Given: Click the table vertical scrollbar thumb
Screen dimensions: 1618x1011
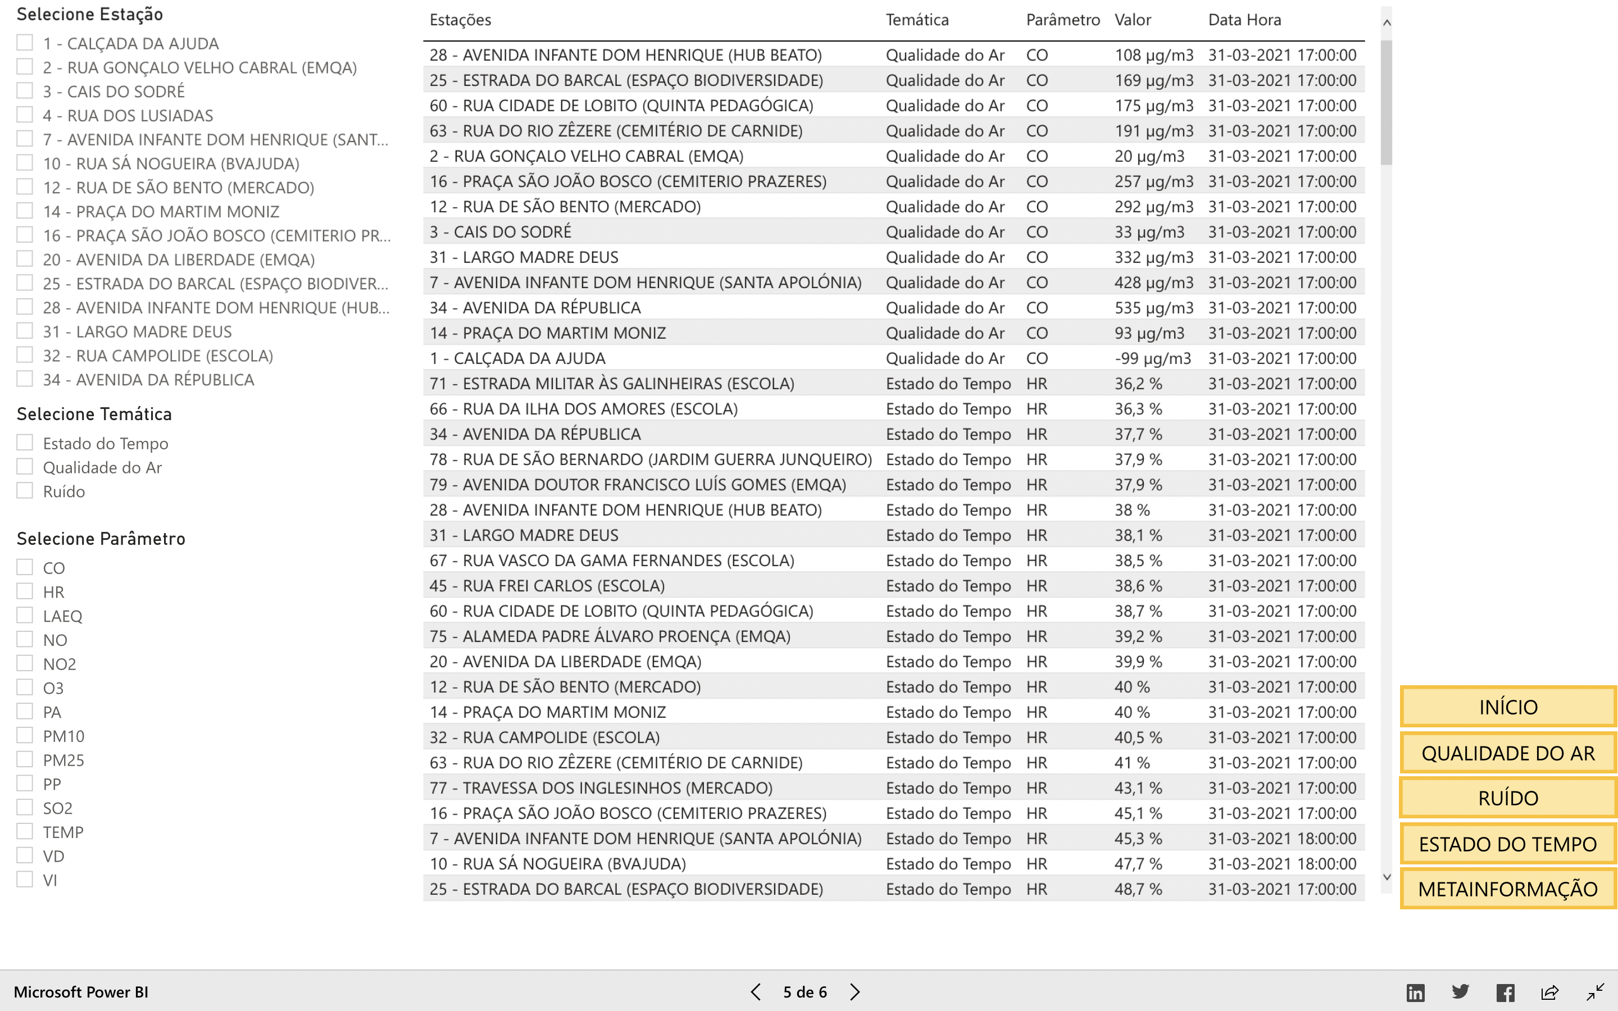Looking at the screenshot, I should click(1387, 102).
